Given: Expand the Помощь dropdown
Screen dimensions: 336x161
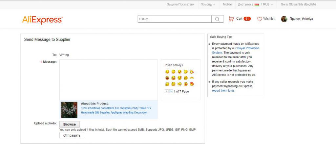Looking at the screenshot, I should click(208, 5).
